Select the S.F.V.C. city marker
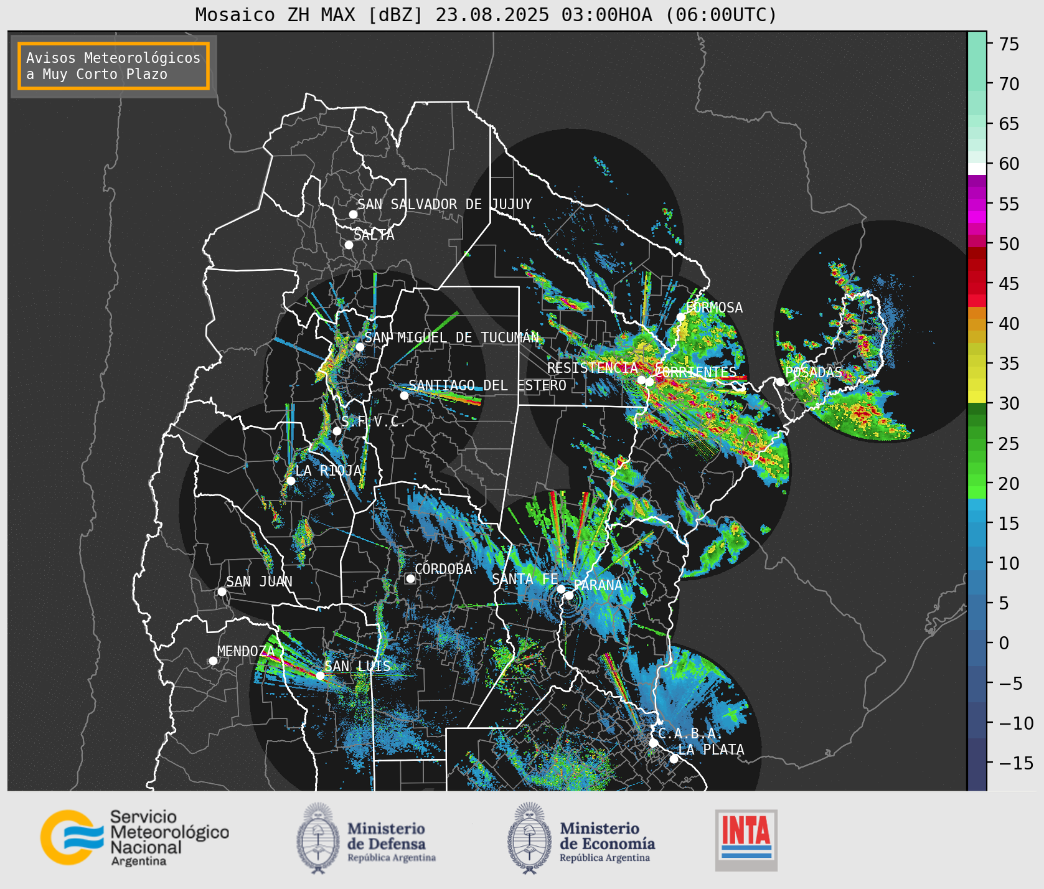The image size is (1044, 889). (x=337, y=431)
